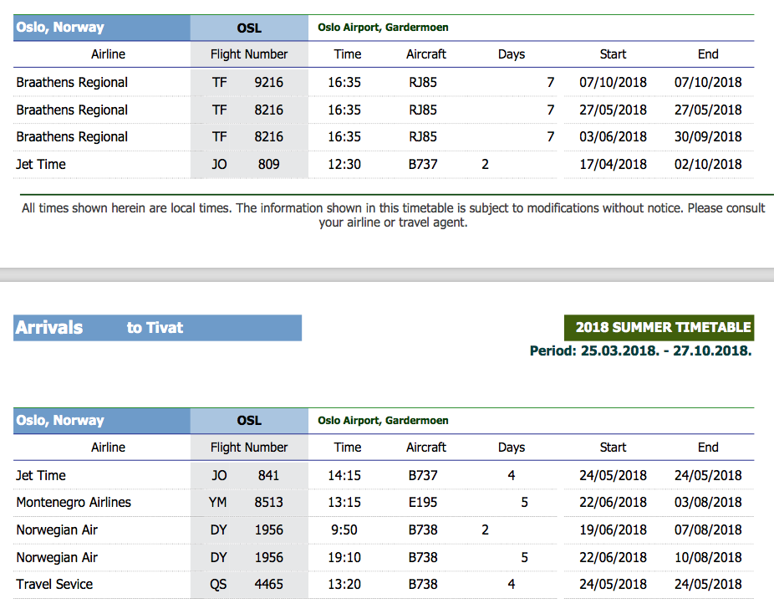Viewport: 774px width, 614px height.
Task: Select the "OSL" code in the Arrivals table
Action: click(x=249, y=421)
